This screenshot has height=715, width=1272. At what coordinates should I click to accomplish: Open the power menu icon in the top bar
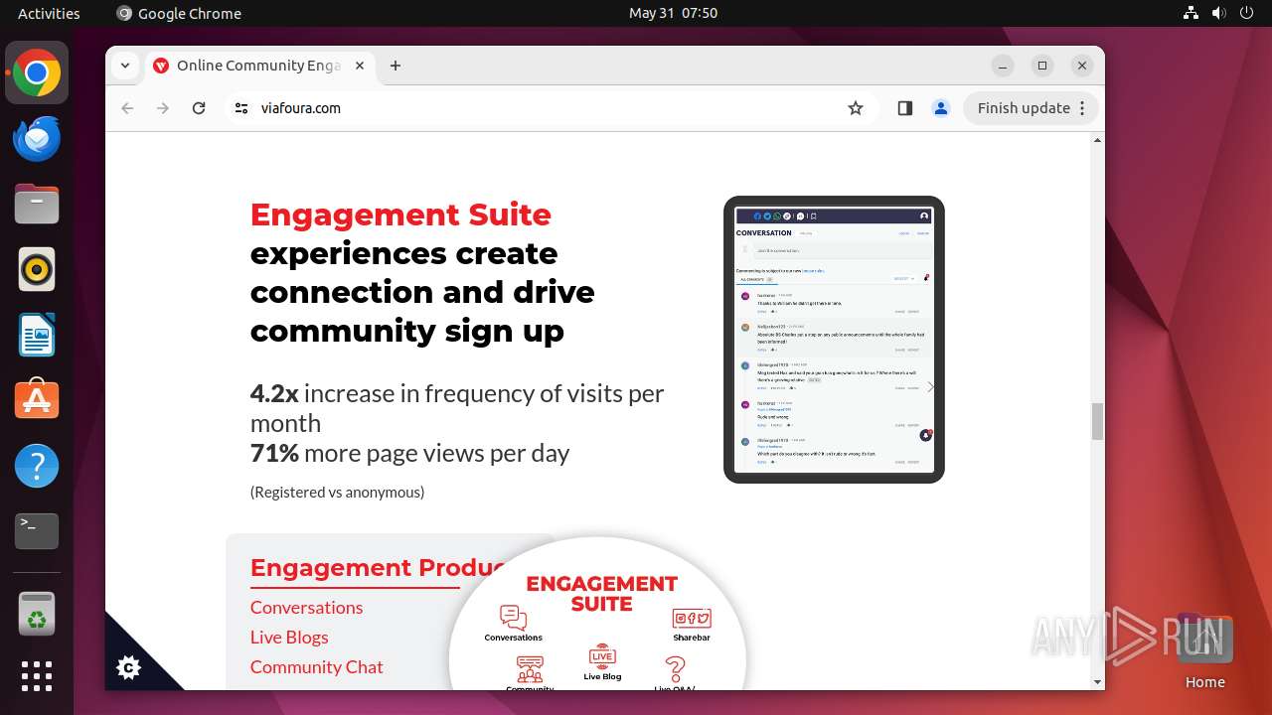(1246, 13)
